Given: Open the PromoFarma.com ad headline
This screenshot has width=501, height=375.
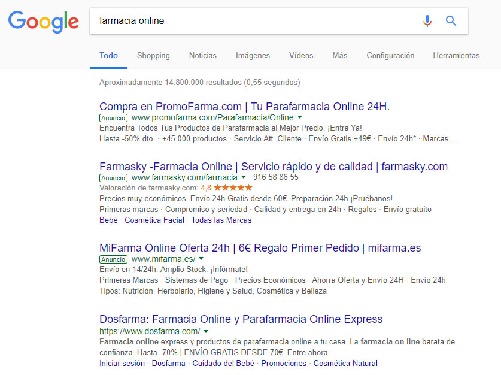Looking at the screenshot, I should coord(244,107).
